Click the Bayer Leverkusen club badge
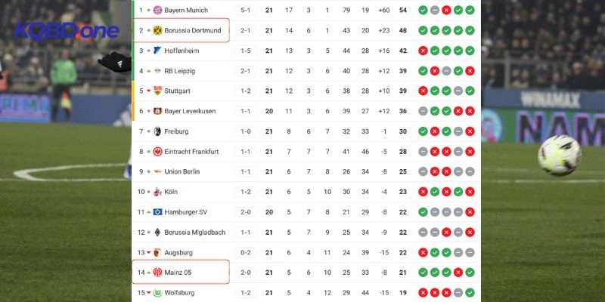This screenshot has height=302, width=605. (x=157, y=111)
